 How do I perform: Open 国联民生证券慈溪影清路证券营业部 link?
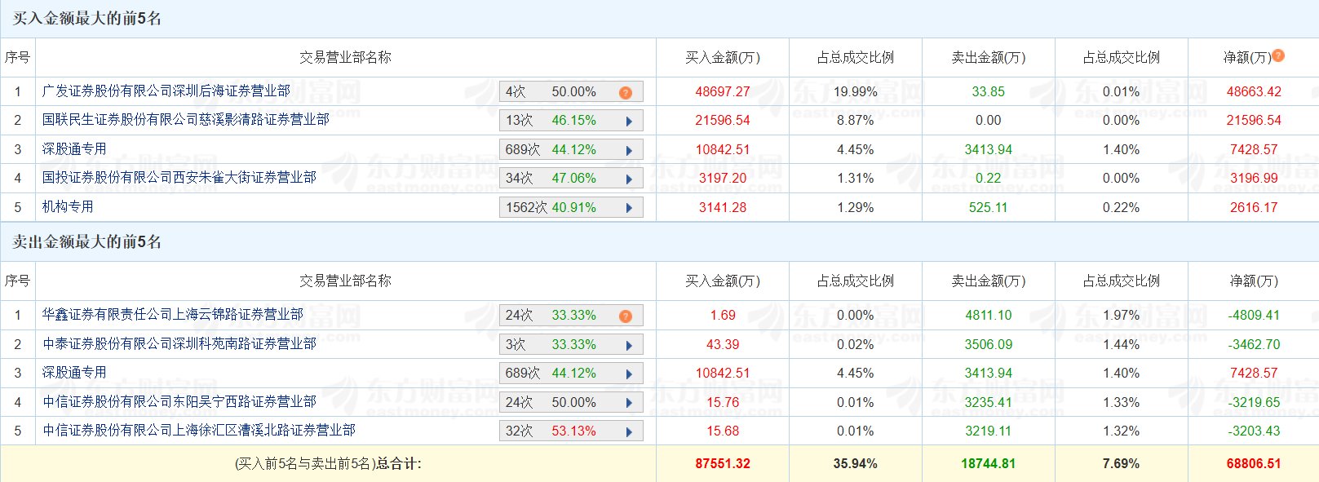pos(186,120)
